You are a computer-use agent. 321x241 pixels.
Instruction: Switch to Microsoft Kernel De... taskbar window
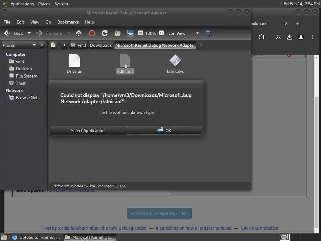click(90, 237)
